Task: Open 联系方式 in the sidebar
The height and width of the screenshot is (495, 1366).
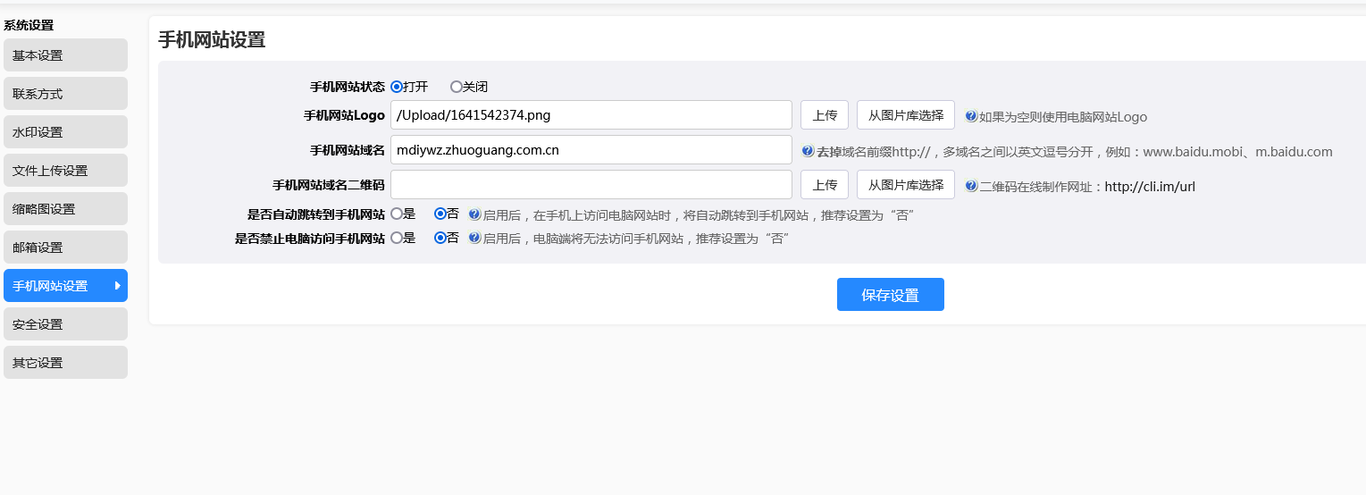Action: tap(65, 94)
